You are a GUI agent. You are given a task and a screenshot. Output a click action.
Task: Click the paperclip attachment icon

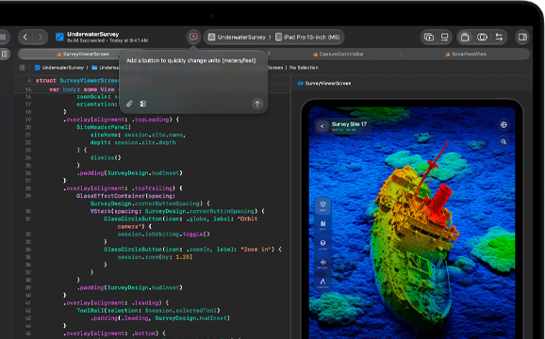pos(129,104)
